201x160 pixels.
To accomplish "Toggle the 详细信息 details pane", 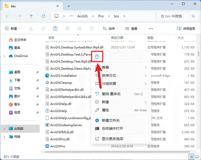I will coord(186,29).
